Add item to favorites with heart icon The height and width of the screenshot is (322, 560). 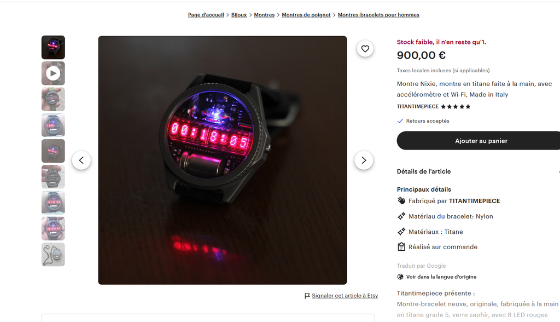tap(365, 49)
